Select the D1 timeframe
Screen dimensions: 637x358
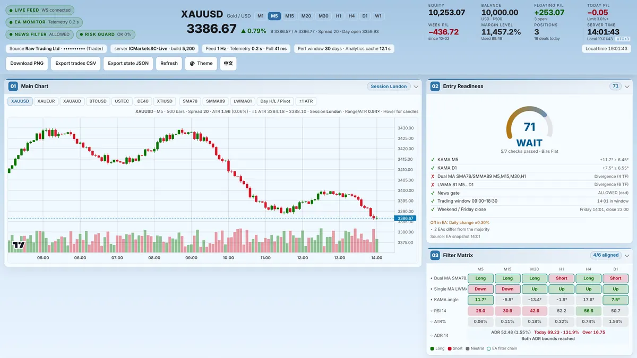tap(365, 16)
